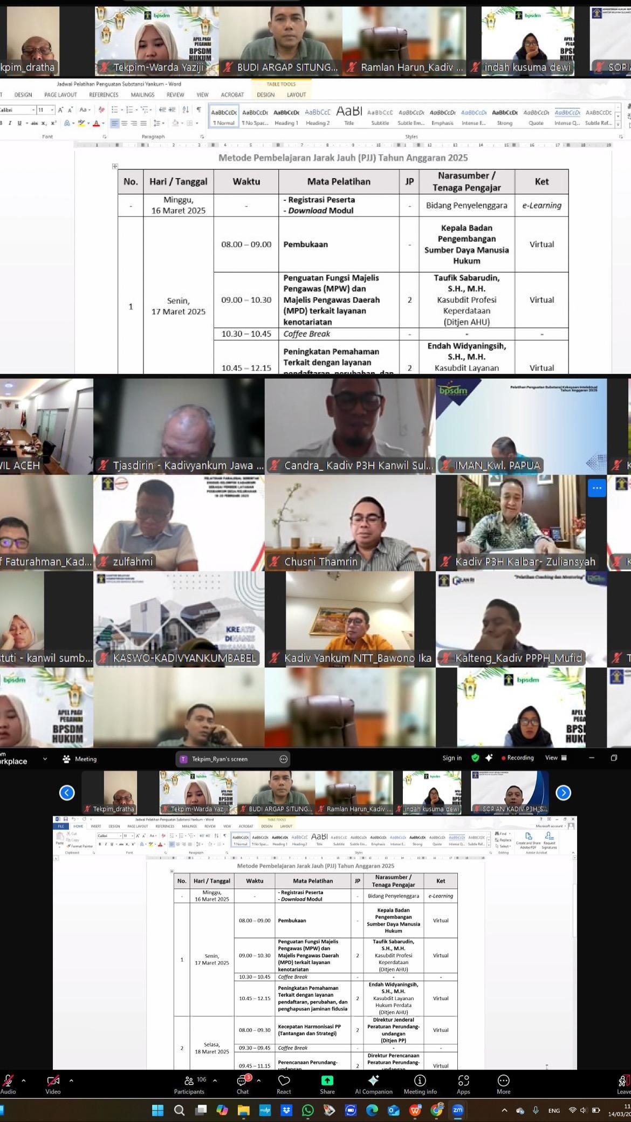Pick the font color in the enlarged ribbon
The width and height of the screenshot is (631, 1122).
(96, 123)
